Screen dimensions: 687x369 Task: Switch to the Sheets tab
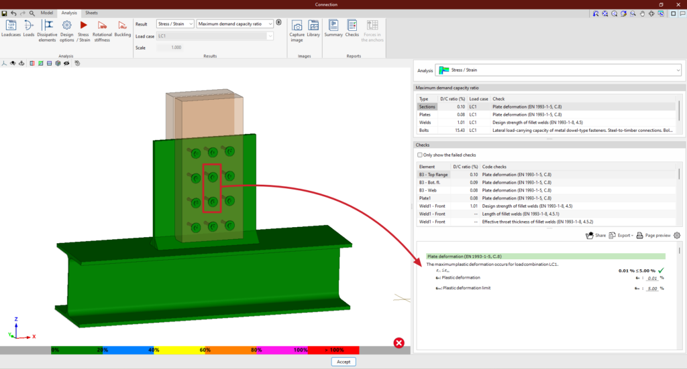[91, 13]
